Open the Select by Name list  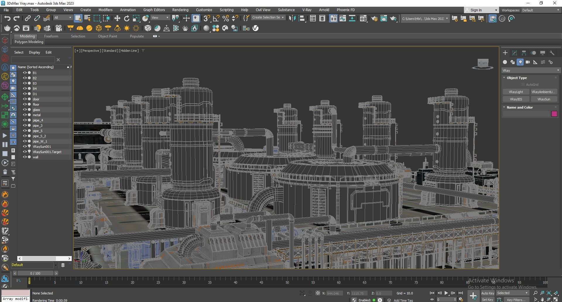pos(87,18)
